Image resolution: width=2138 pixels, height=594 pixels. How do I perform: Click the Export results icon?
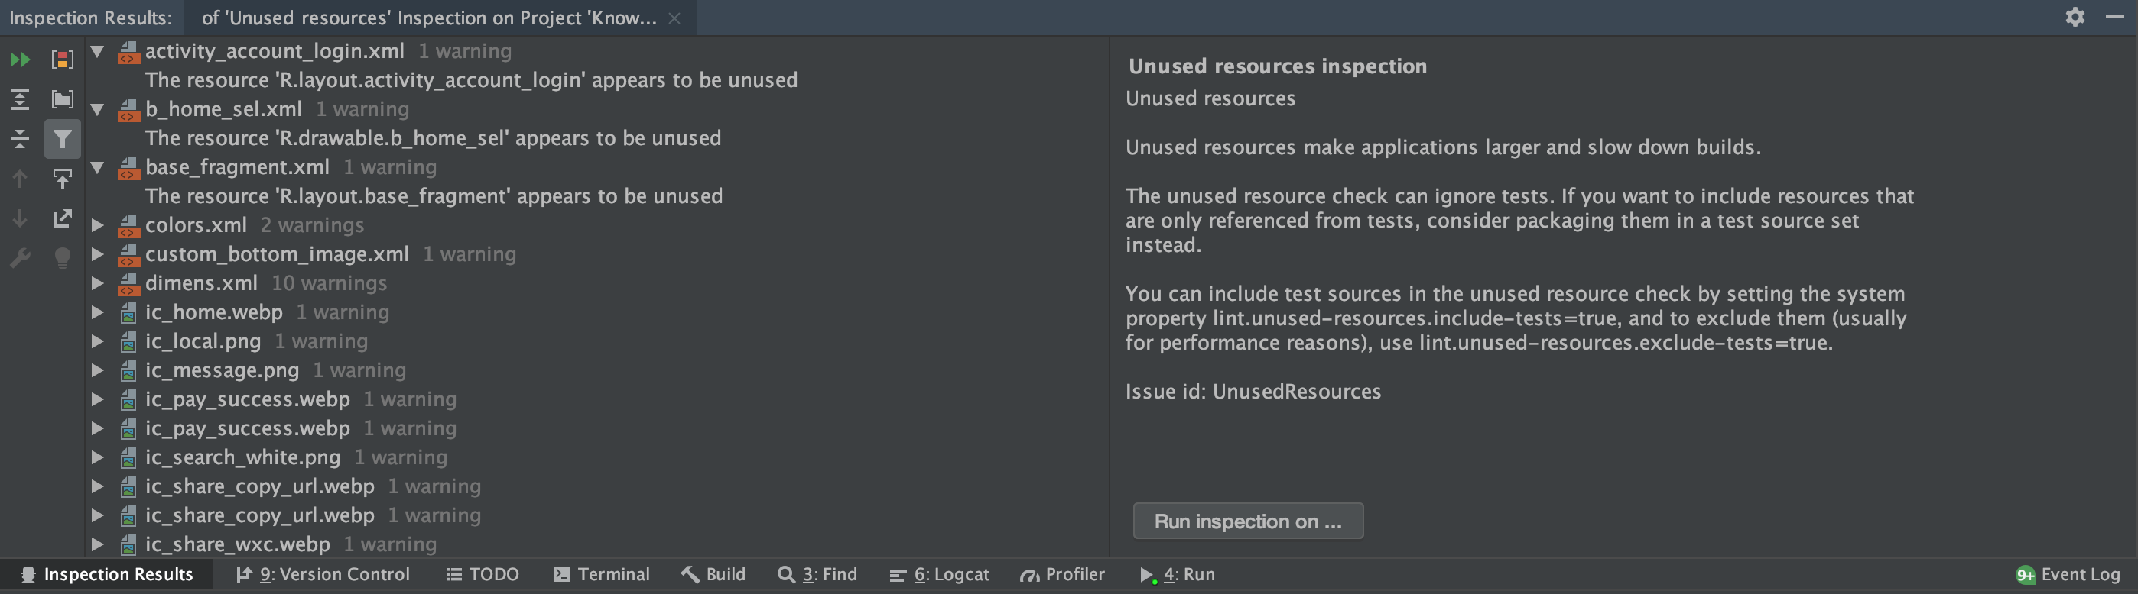point(62,218)
